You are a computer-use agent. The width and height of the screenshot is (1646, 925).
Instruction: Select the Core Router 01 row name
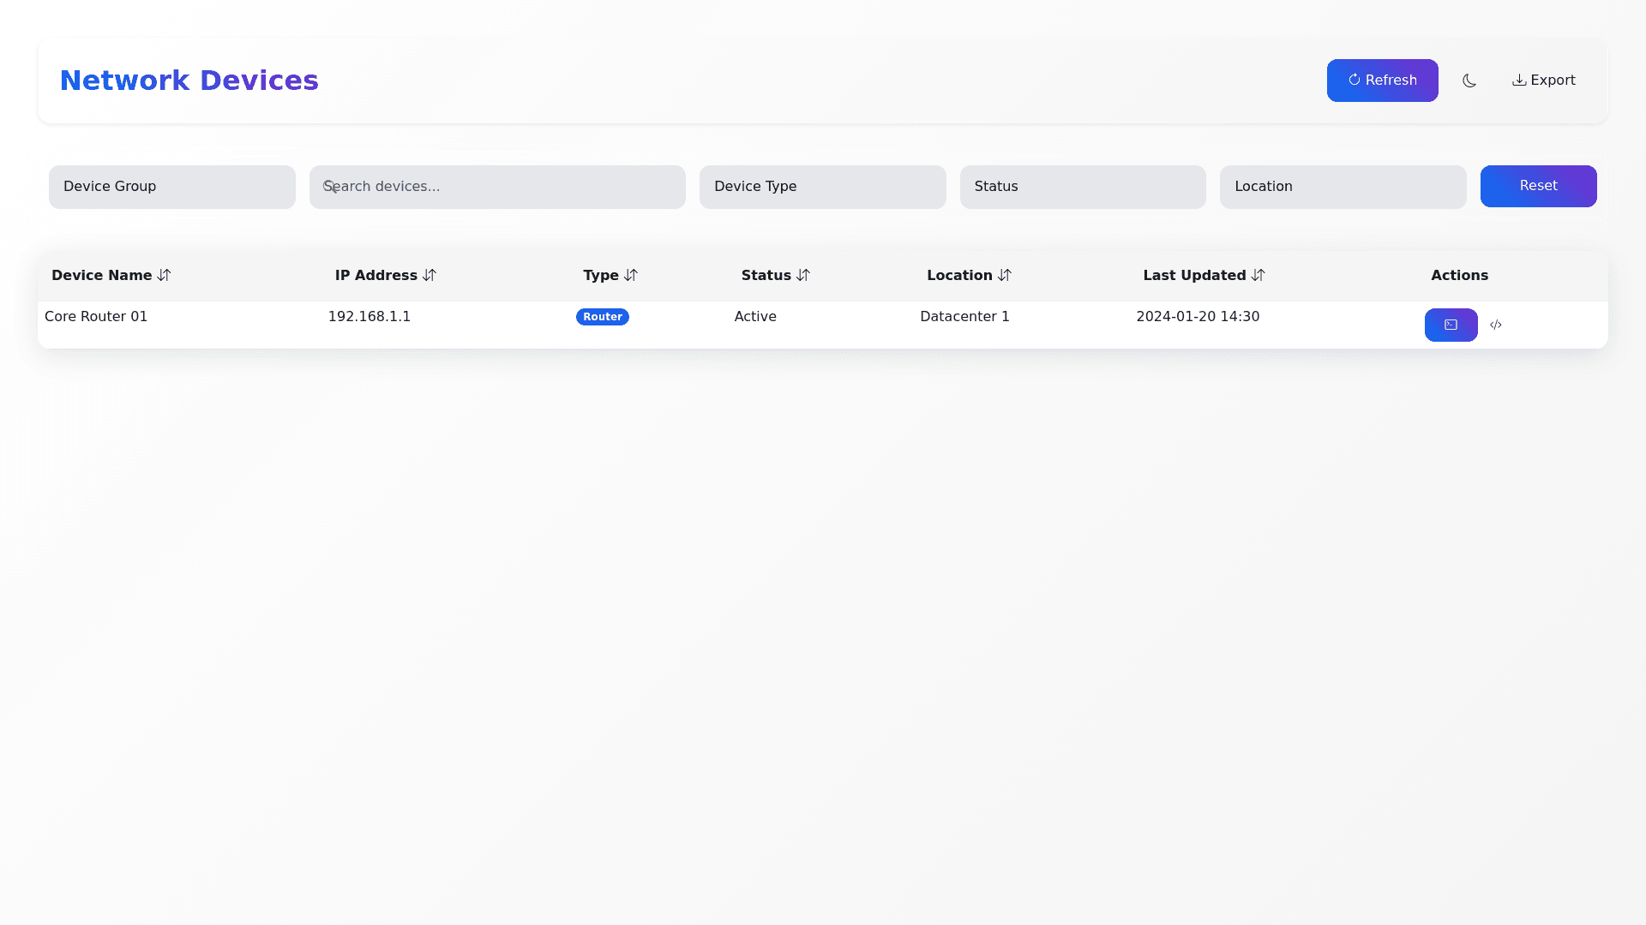tap(96, 317)
